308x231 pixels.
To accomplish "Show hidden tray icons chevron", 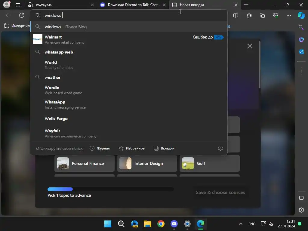I will (240, 224).
